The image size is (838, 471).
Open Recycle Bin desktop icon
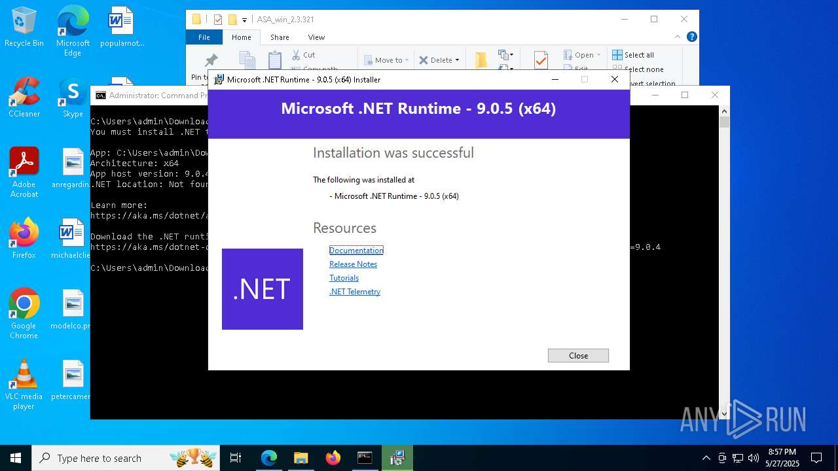[x=24, y=27]
